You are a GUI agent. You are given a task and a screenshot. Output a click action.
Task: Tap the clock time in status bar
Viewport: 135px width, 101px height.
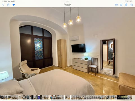[x=5, y=1]
